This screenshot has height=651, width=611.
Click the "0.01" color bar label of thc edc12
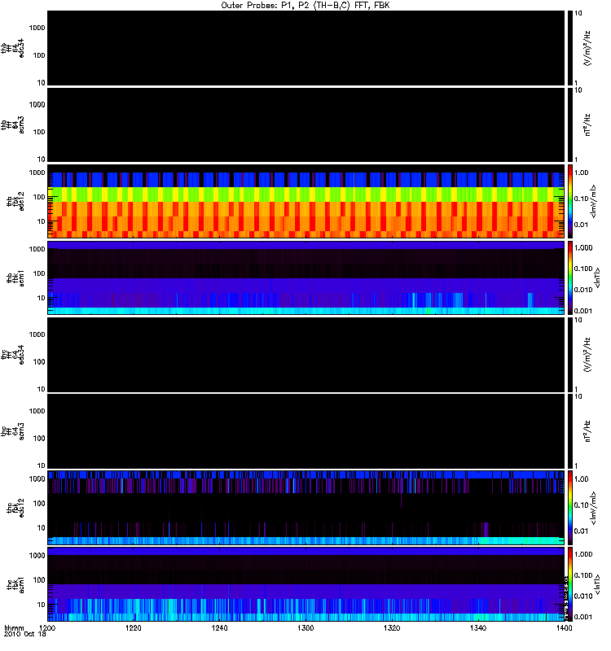[x=581, y=531]
